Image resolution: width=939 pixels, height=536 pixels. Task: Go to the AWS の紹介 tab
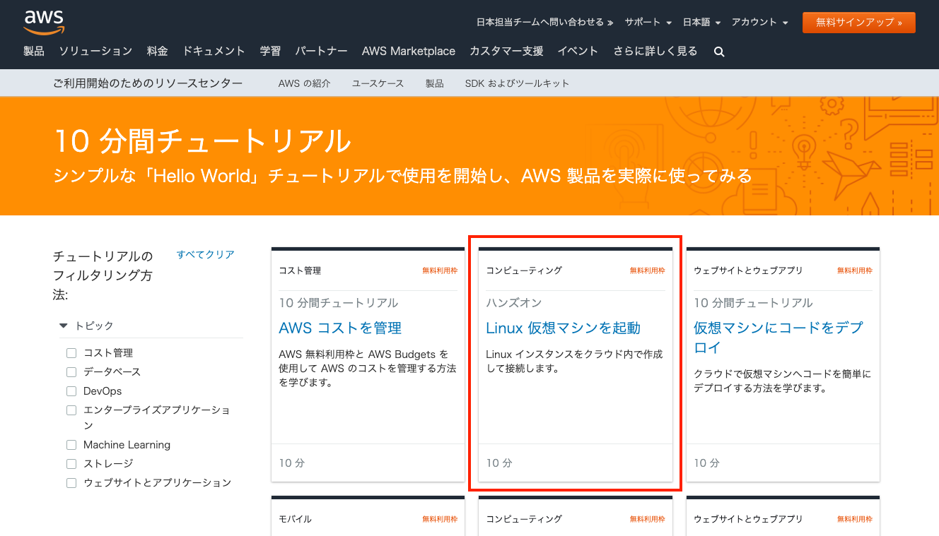click(x=304, y=83)
